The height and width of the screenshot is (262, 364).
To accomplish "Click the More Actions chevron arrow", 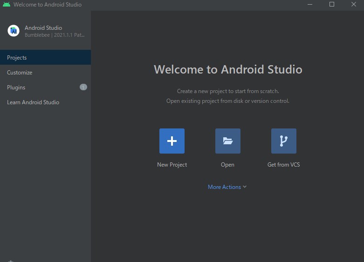I will pyautogui.click(x=245, y=187).
